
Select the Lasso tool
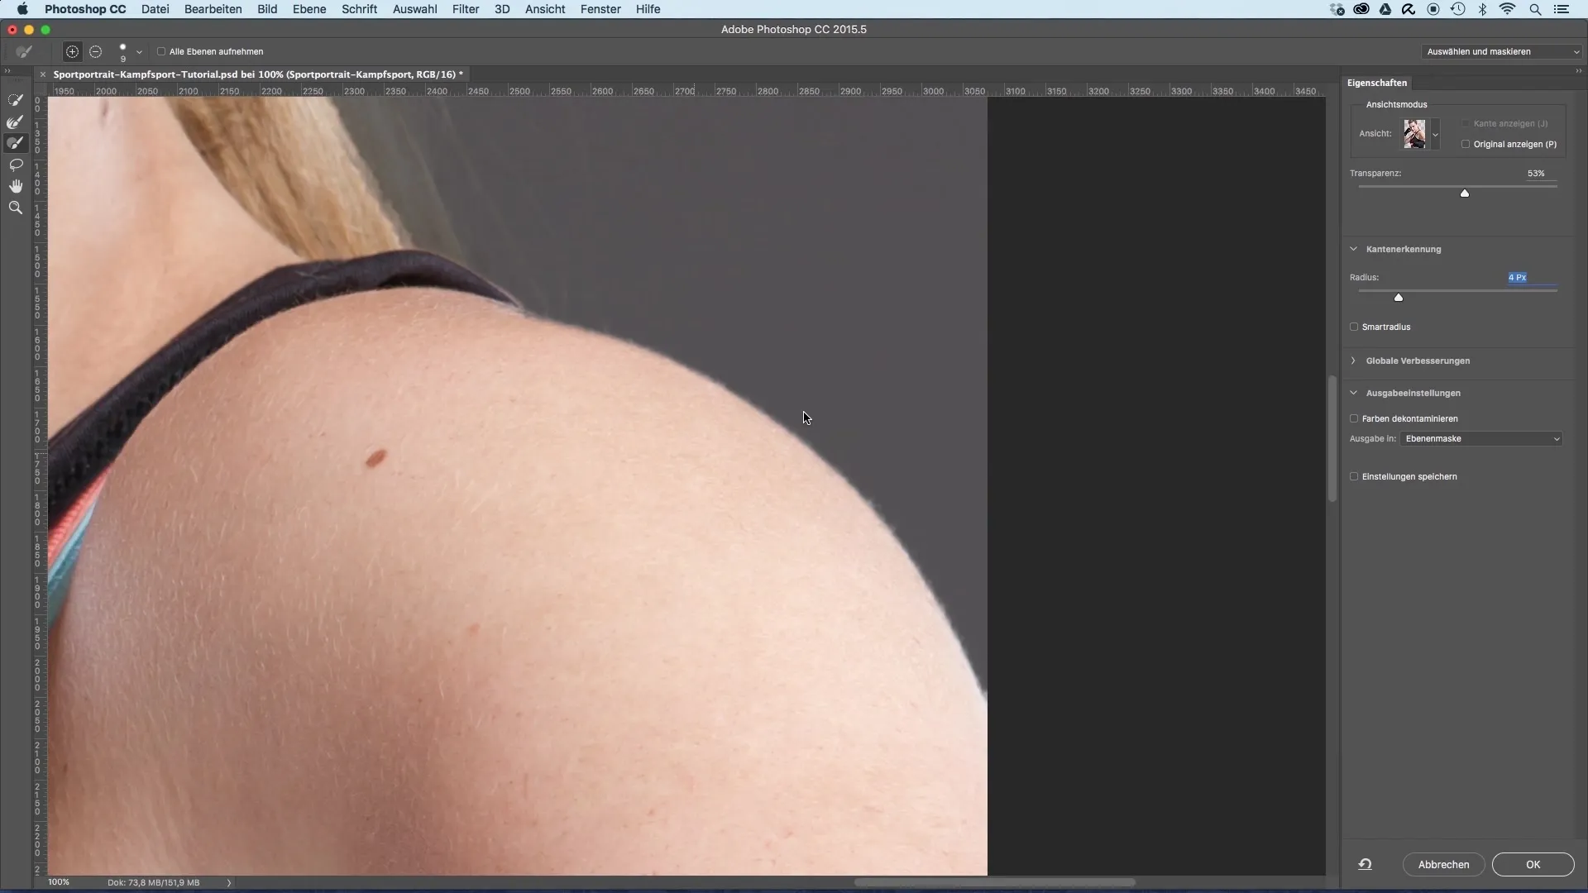click(15, 165)
